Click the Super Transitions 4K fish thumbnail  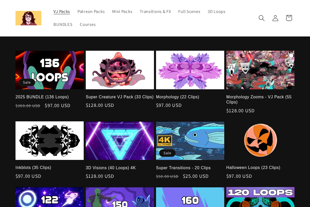coord(190,141)
